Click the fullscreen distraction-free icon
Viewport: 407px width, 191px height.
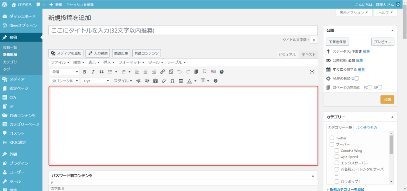(x=312, y=72)
